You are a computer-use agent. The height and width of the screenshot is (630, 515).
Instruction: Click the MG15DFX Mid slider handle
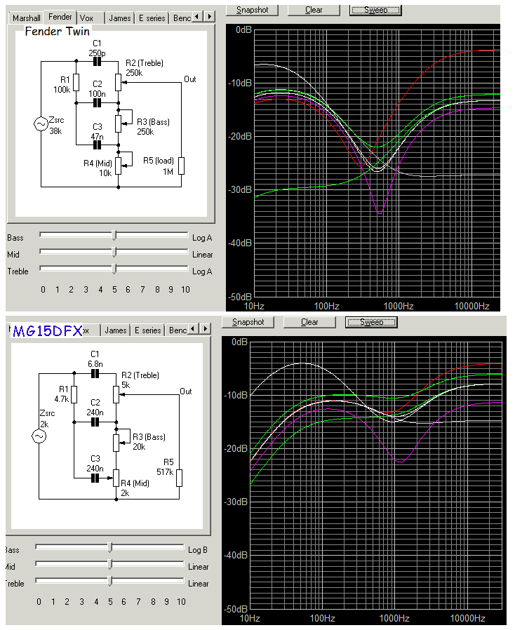[x=110, y=564]
